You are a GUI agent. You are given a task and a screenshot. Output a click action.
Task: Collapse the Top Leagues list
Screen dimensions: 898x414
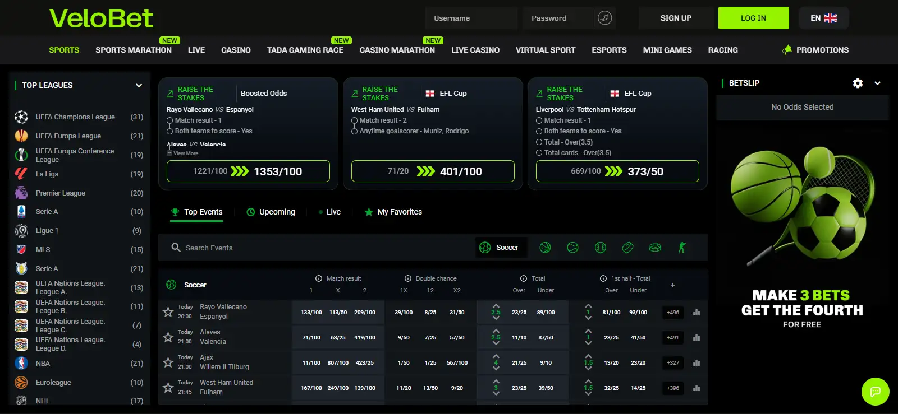tap(139, 85)
